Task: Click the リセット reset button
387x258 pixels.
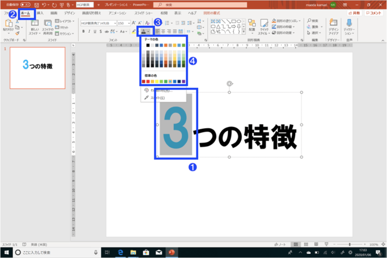Action: click(62, 27)
